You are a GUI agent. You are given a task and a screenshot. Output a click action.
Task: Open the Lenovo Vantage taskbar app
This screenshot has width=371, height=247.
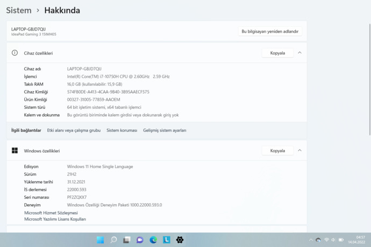tap(167, 240)
